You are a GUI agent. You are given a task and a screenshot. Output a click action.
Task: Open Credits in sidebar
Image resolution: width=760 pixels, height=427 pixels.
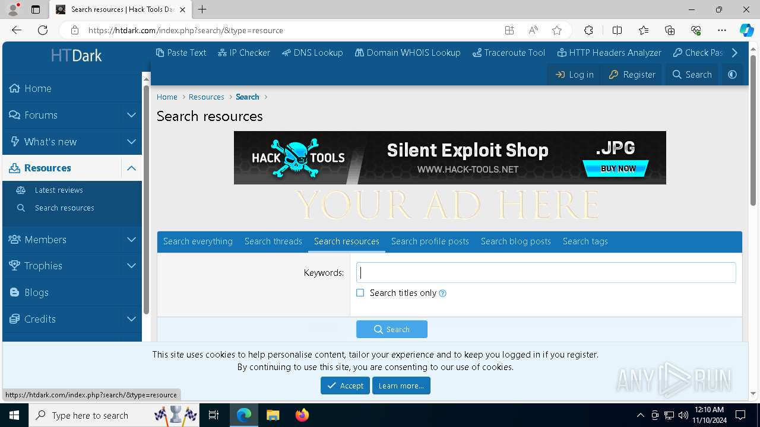40,319
